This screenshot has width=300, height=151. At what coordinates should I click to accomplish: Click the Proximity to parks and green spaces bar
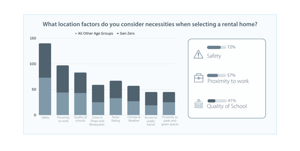(x=169, y=103)
